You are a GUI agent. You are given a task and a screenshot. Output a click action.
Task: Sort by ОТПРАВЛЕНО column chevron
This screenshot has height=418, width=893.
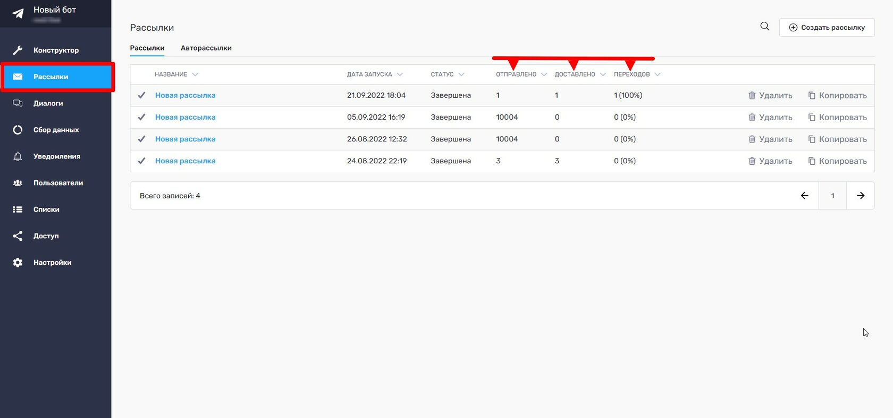[x=544, y=74]
